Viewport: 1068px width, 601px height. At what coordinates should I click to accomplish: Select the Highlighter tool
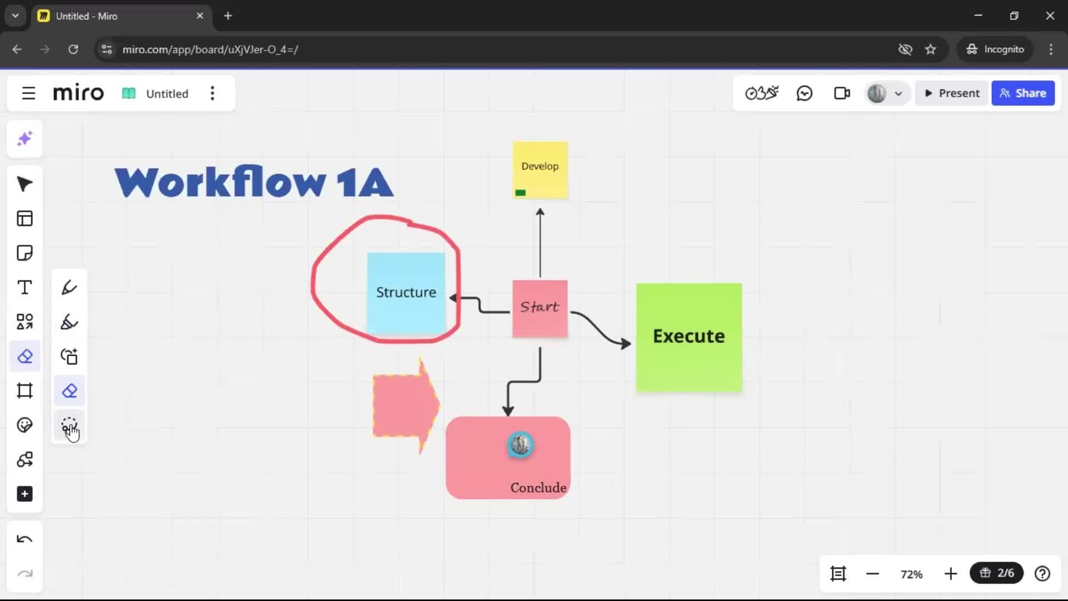point(69,322)
